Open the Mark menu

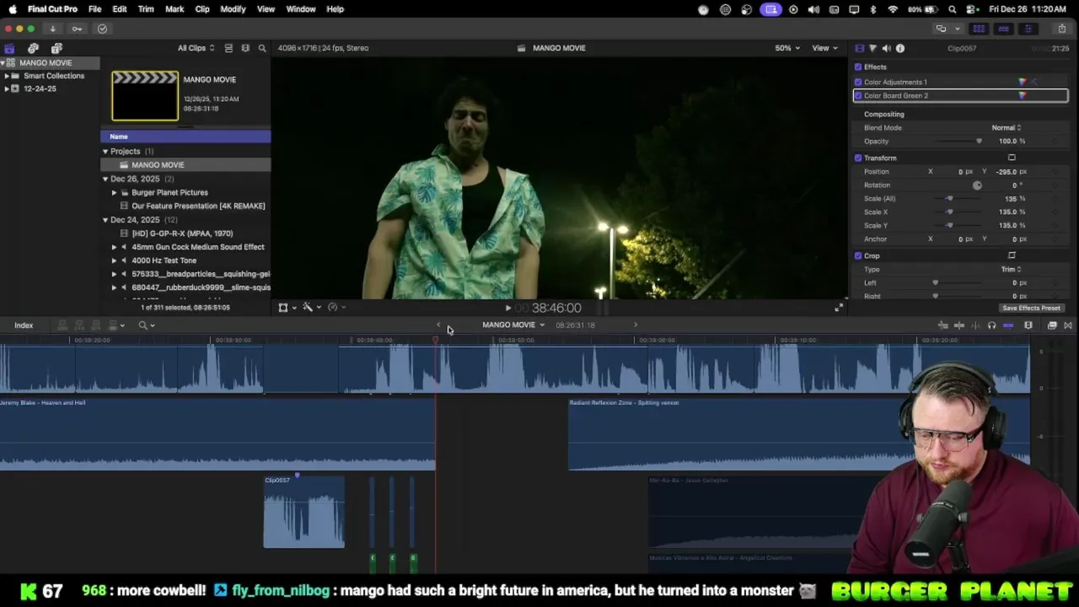pyautogui.click(x=174, y=9)
